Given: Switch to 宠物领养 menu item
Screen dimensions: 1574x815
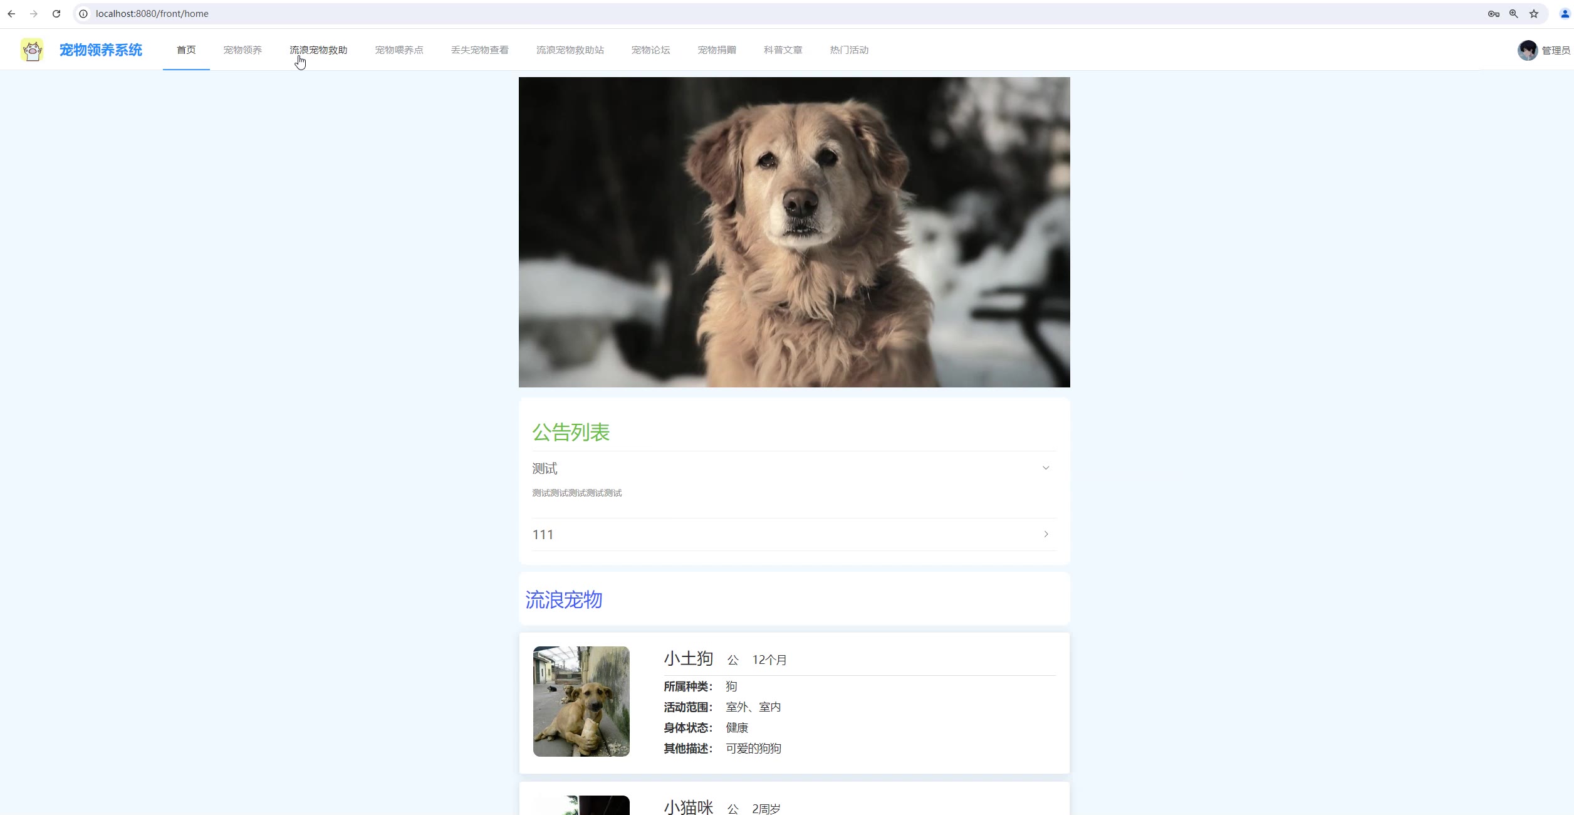Looking at the screenshot, I should pyautogui.click(x=242, y=50).
